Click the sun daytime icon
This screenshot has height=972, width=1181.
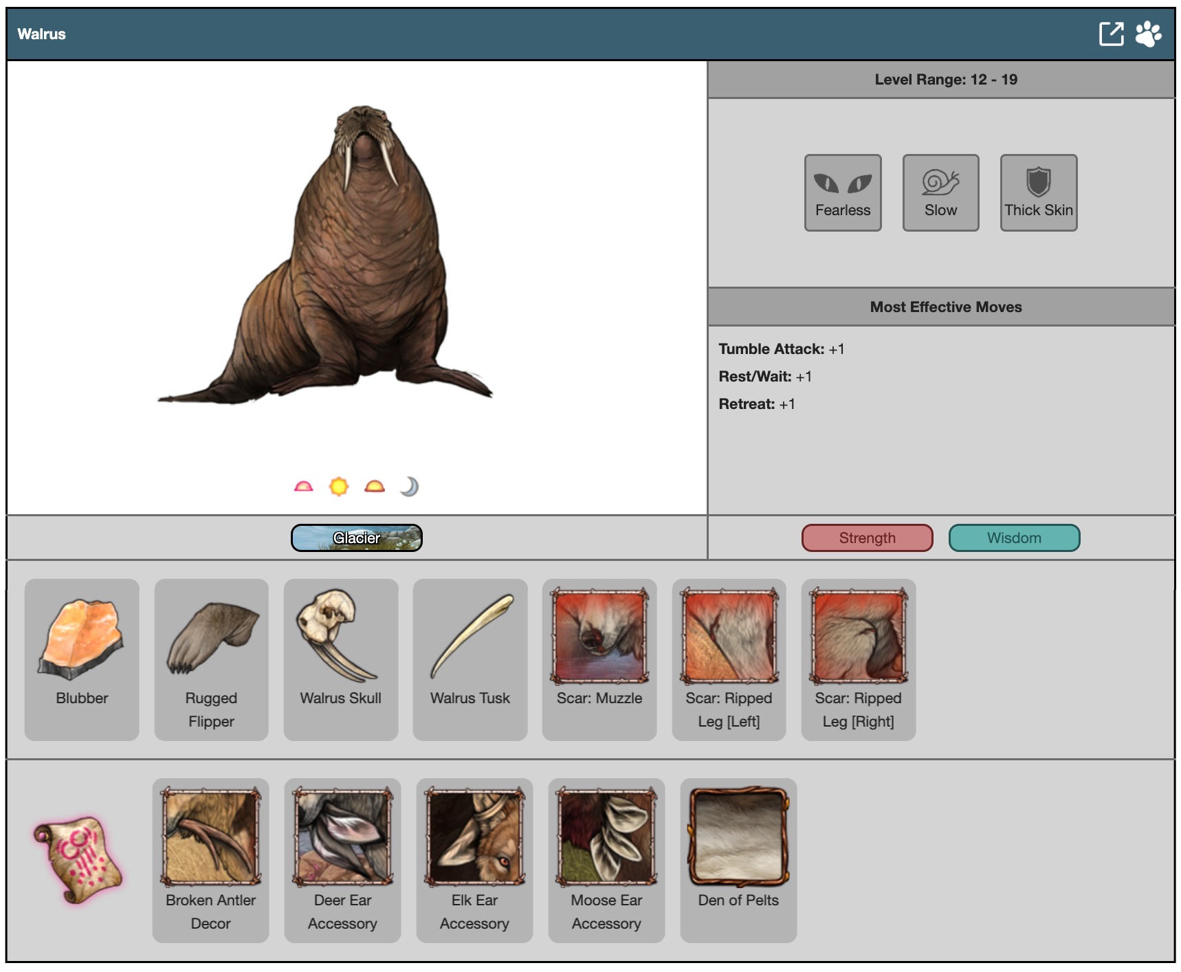coord(339,487)
